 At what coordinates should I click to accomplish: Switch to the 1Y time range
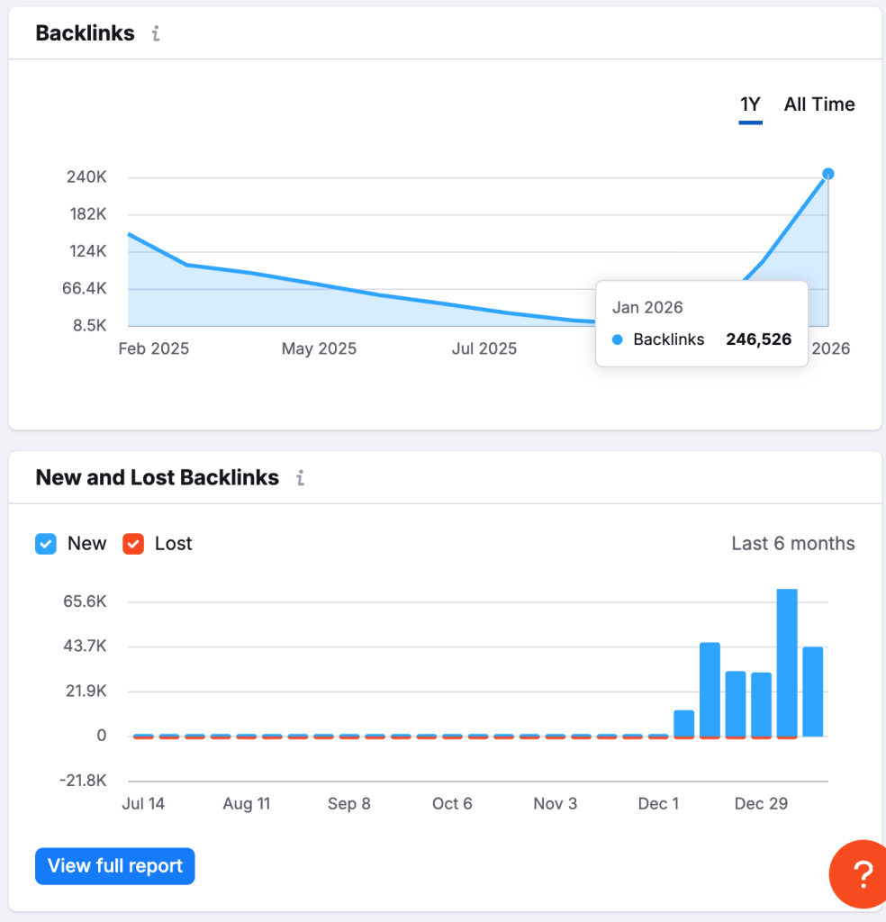(x=750, y=104)
